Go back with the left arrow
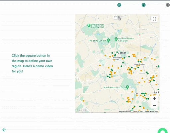This screenshot has width=170, height=133. (4, 130)
